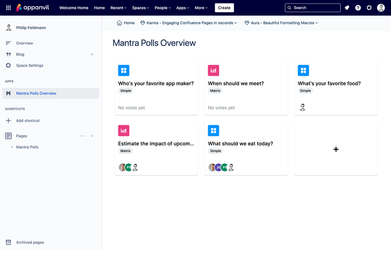Open Overview in the sidebar

tap(24, 43)
